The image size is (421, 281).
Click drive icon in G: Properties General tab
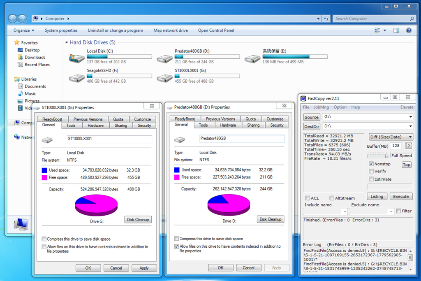[x=47, y=140]
